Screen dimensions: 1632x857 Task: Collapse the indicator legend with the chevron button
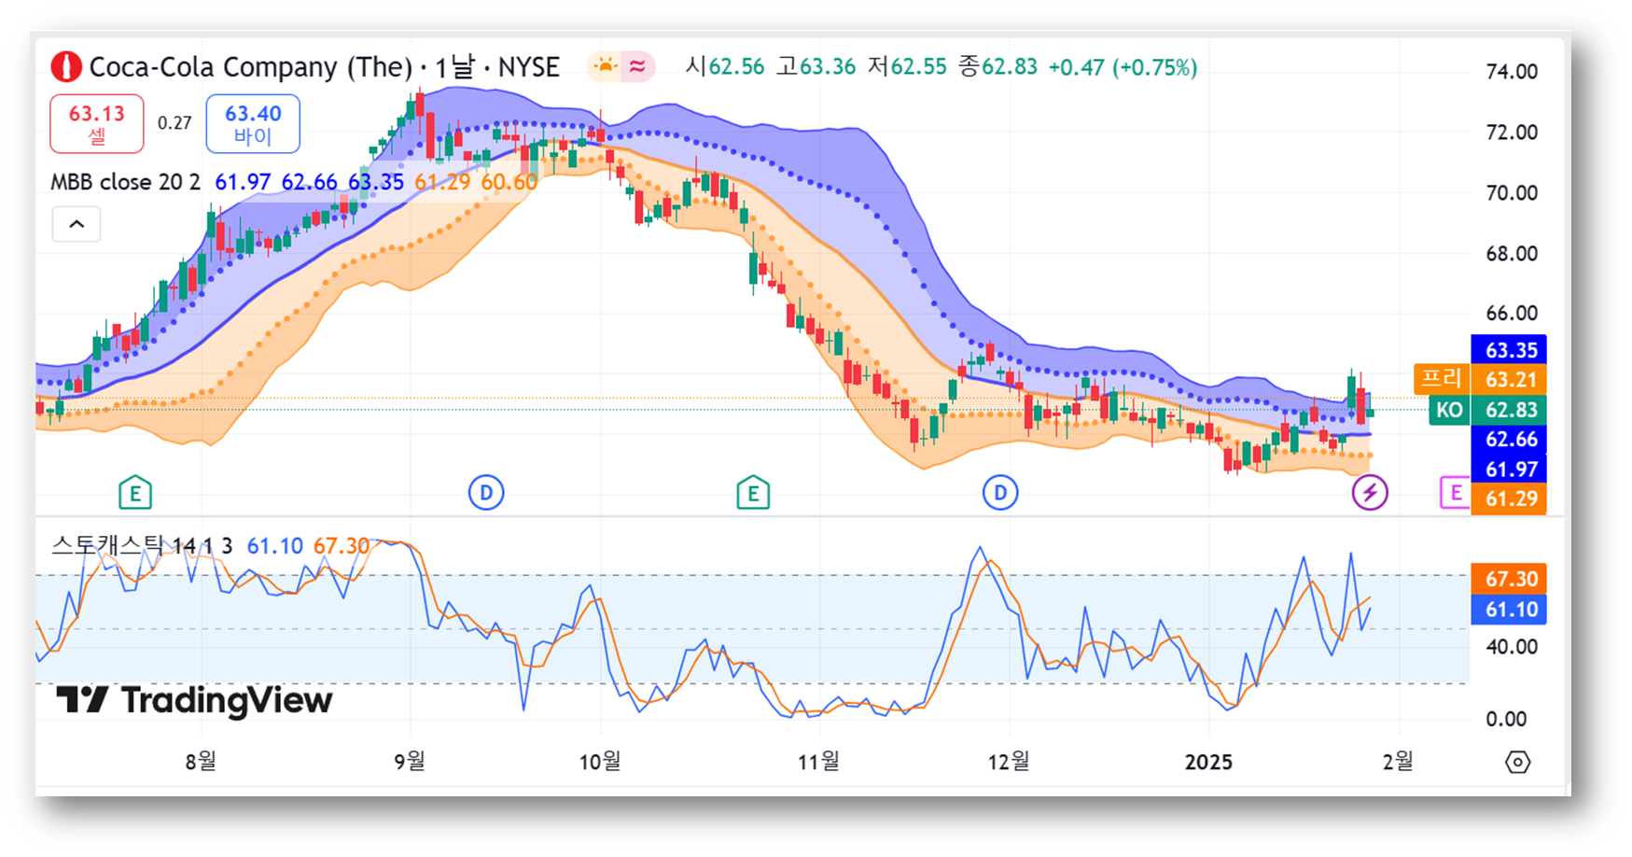pyautogui.click(x=77, y=224)
